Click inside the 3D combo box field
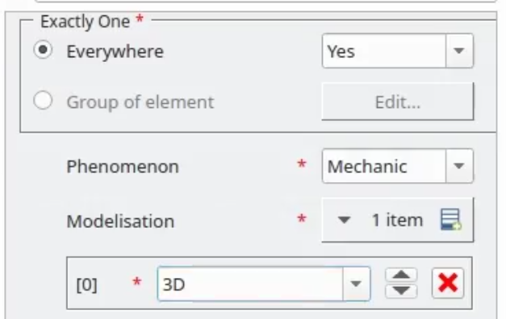Viewport: 506px width, 319px height. click(x=250, y=284)
